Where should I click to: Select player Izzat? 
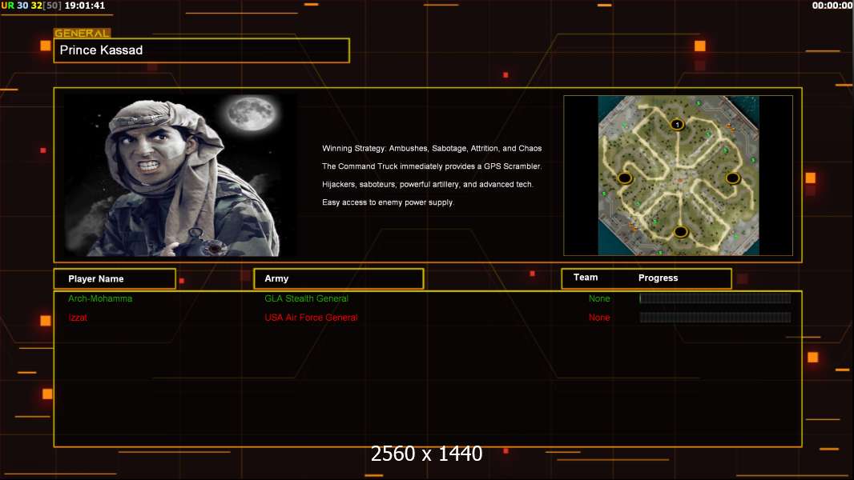[x=78, y=318]
